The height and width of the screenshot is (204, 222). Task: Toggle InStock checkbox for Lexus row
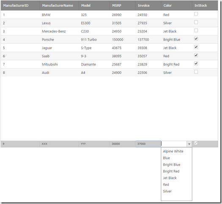pyautogui.click(x=196, y=22)
